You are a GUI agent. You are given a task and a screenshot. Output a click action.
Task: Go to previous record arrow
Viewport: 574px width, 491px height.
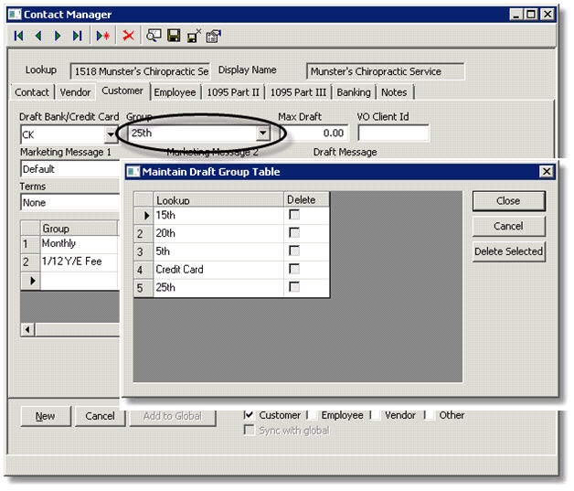38,36
